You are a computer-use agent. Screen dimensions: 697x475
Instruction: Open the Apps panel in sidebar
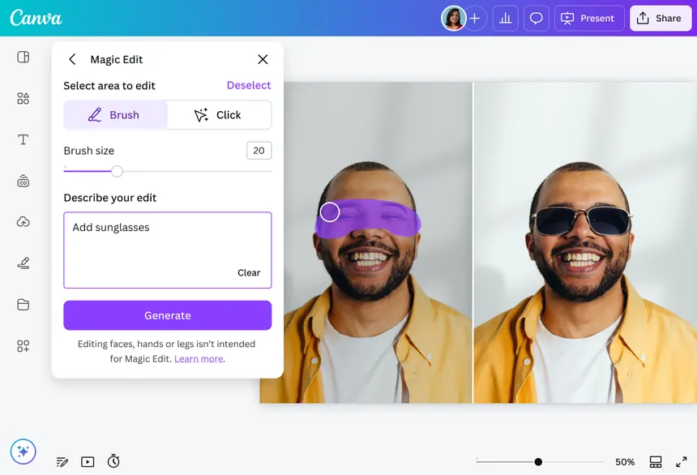point(23,345)
